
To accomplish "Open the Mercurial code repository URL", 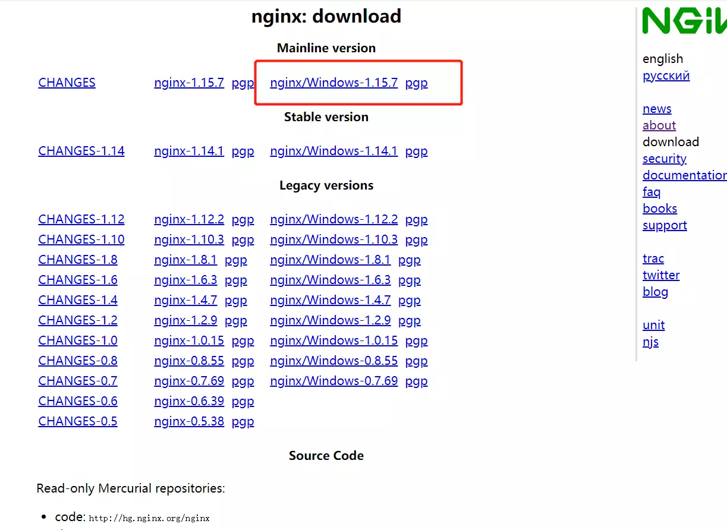I will click(149, 518).
